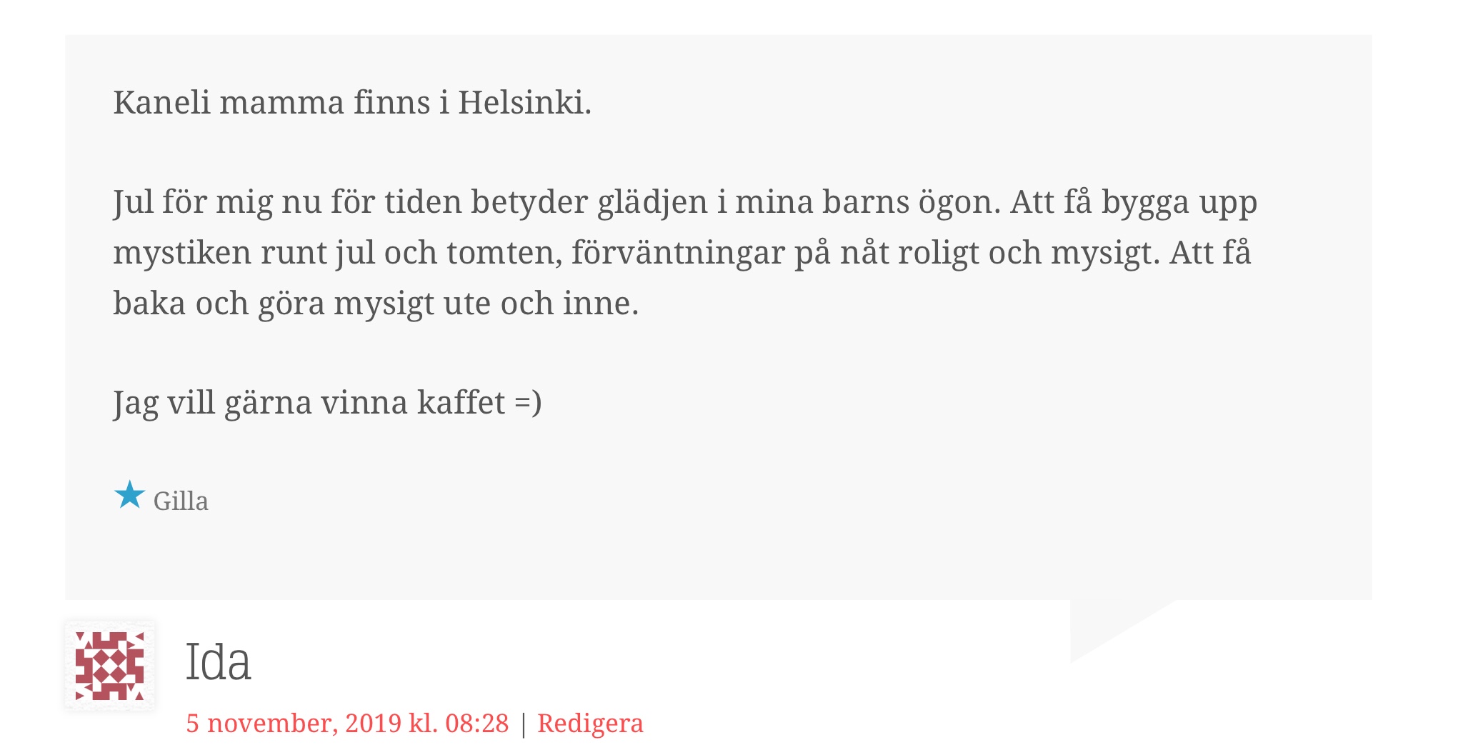This screenshot has height=755, width=1463.
Task: Open Ida's red patterned avatar
Action: tap(110, 665)
